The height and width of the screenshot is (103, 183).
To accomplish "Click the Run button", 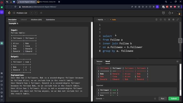I will 163,98.
